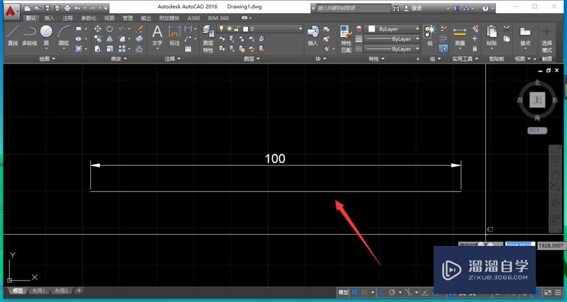Click the Dimension (标注) tool
This screenshot has width=567, height=302.
coord(175,35)
